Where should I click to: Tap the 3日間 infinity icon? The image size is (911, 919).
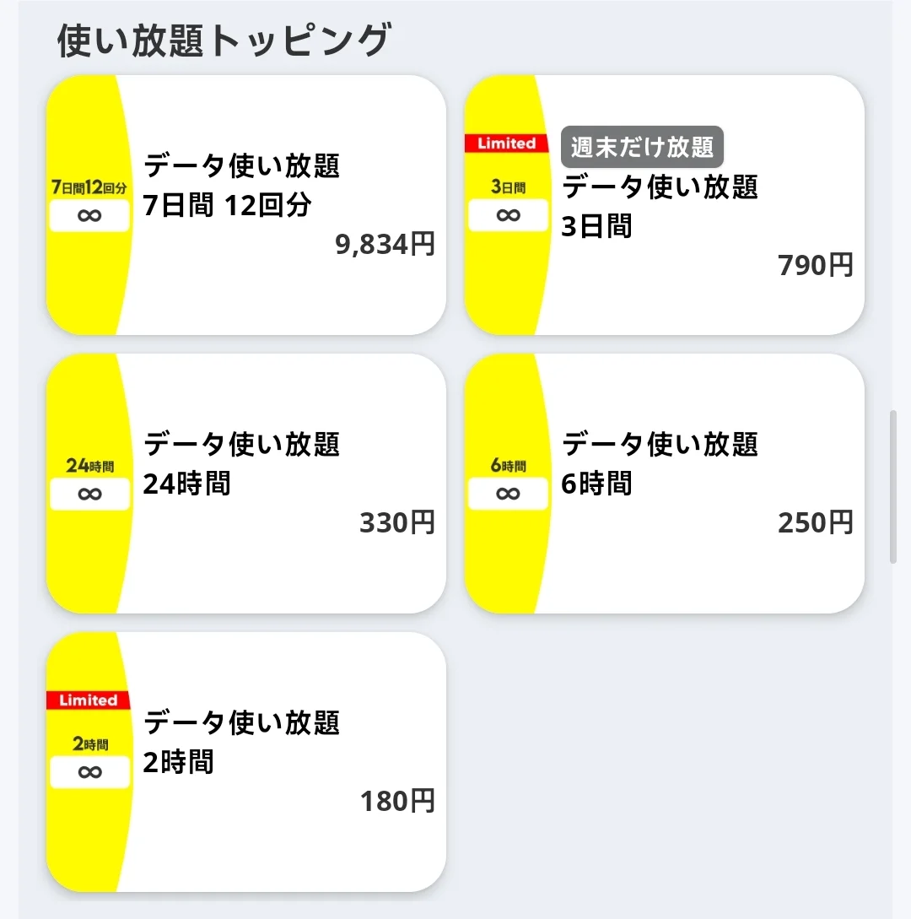[x=508, y=215]
